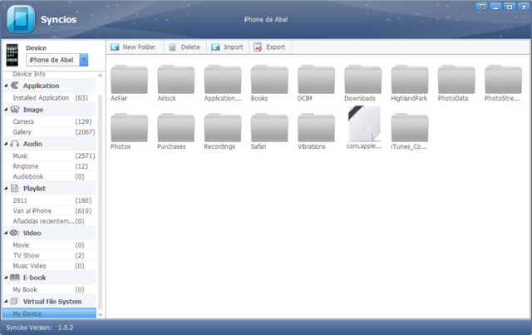Click the Import toolbar button
The width and height of the screenshot is (532, 335).
pyautogui.click(x=227, y=47)
